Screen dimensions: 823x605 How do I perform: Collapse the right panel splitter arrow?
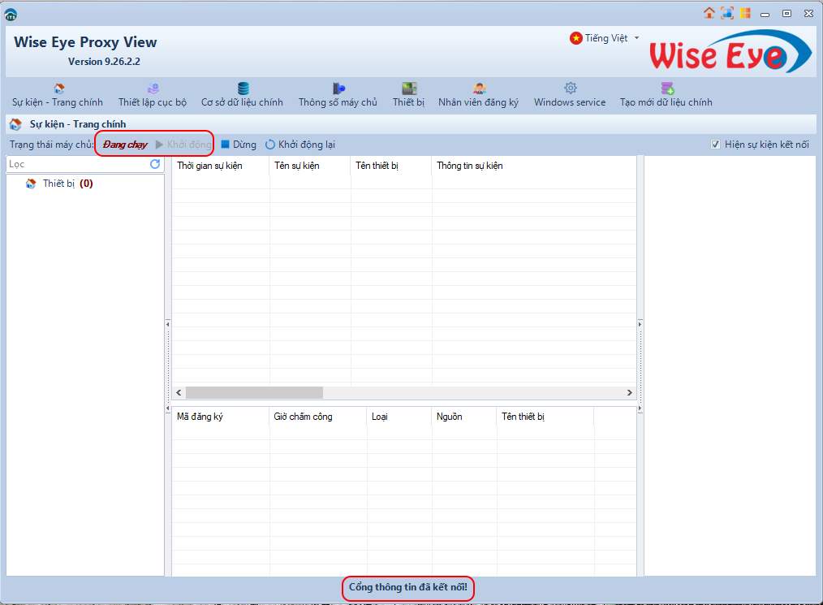tap(640, 324)
